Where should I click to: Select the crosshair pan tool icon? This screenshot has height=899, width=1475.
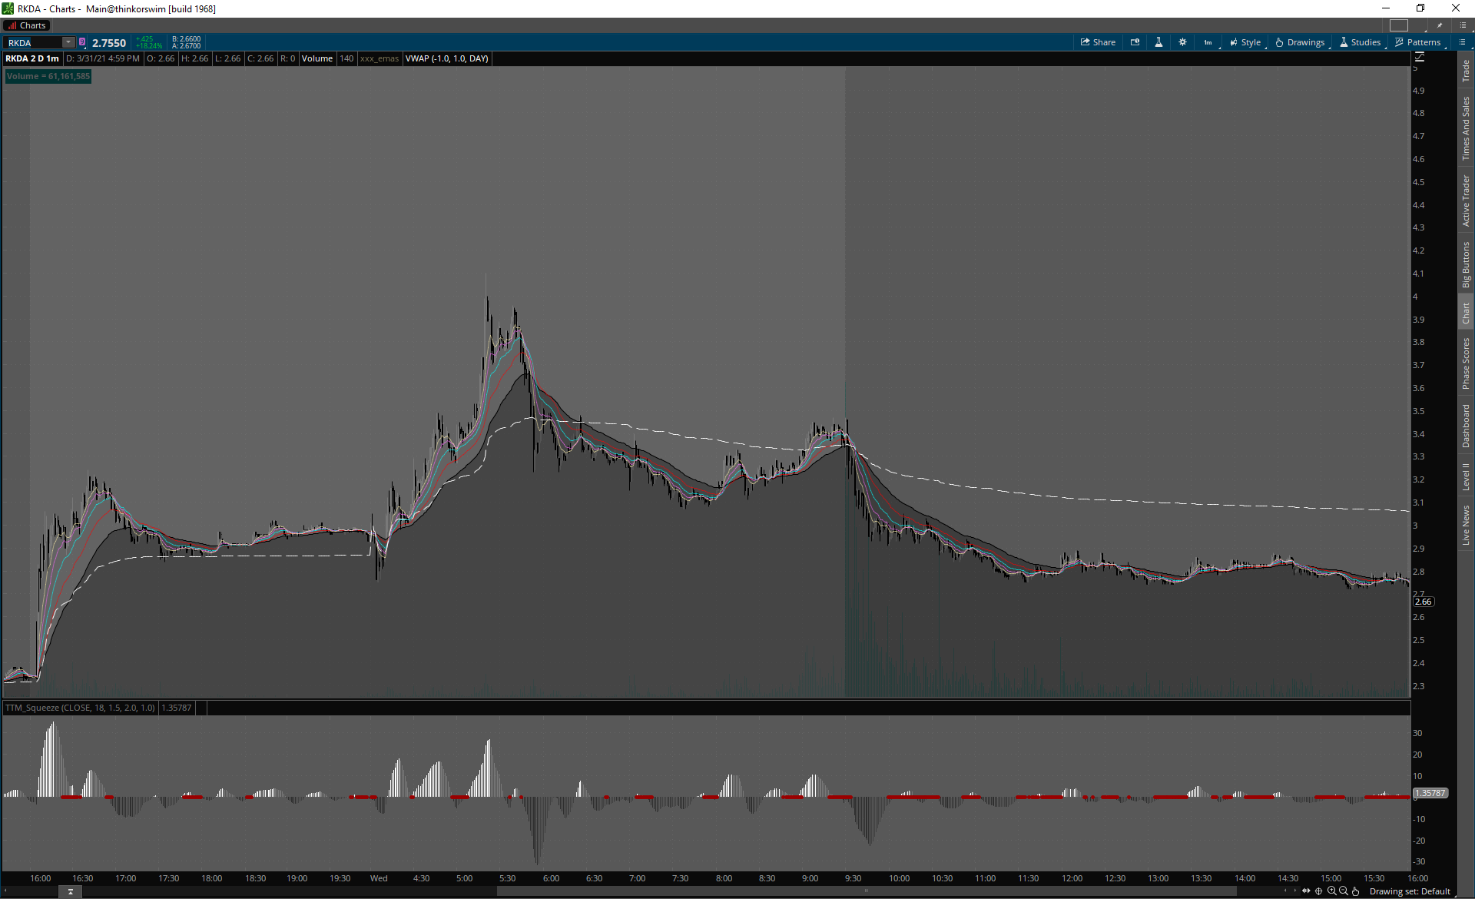click(1318, 891)
